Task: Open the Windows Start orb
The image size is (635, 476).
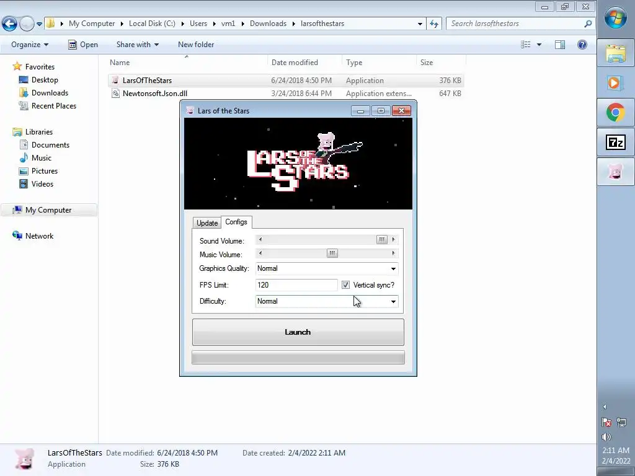Action: tap(616, 17)
